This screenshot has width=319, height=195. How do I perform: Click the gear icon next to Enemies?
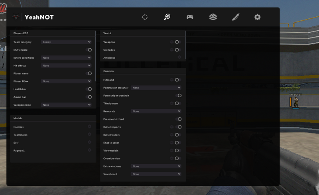pyautogui.click(x=90, y=127)
